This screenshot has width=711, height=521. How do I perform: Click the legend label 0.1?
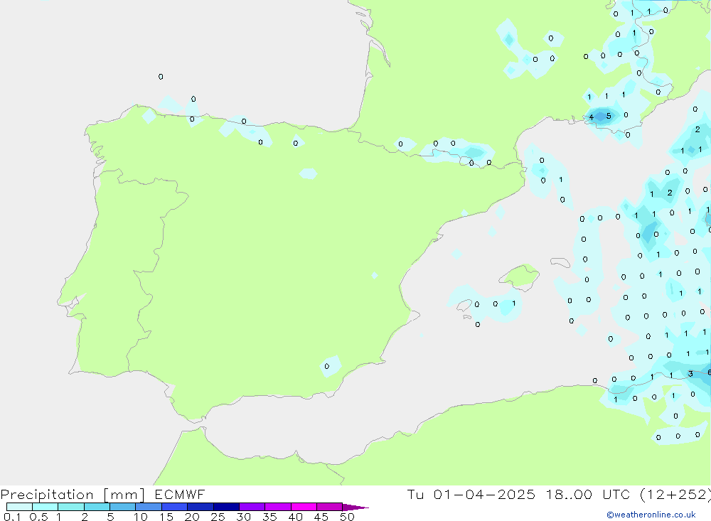[x=12, y=517]
